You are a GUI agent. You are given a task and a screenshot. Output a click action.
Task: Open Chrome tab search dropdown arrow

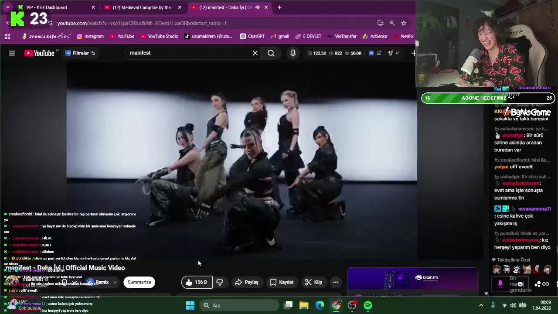pyautogui.click(x=7, y=7)
